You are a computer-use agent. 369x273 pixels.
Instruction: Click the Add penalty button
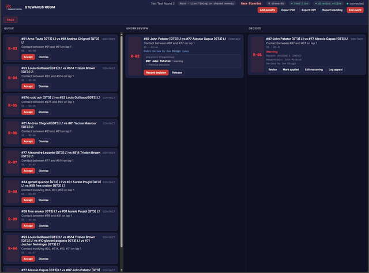pos(268,10)
